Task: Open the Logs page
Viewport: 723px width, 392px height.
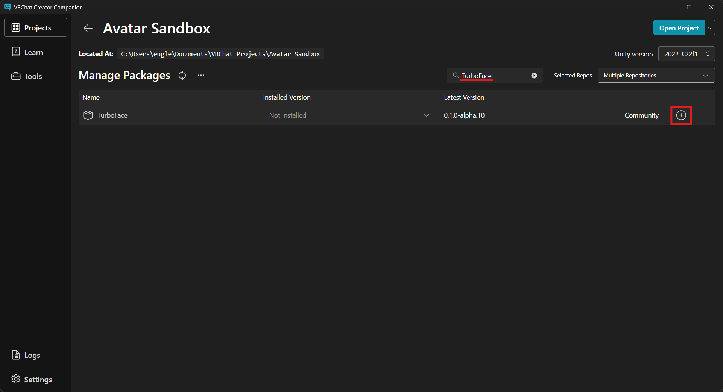Action: pyautogui.click(x=36, y=355)
